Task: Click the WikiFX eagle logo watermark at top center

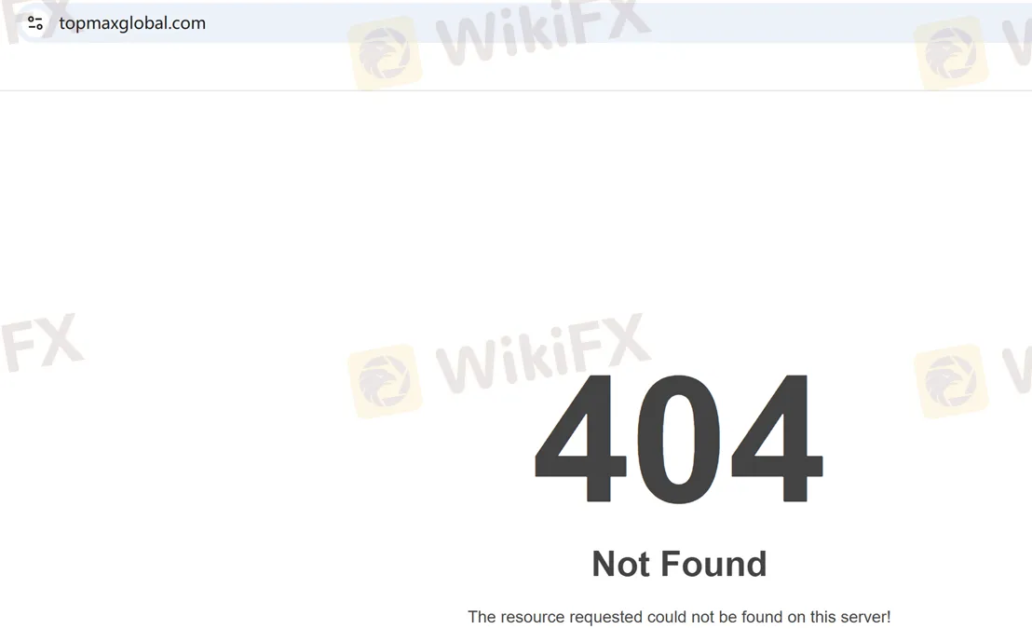Action: [385, 53]
